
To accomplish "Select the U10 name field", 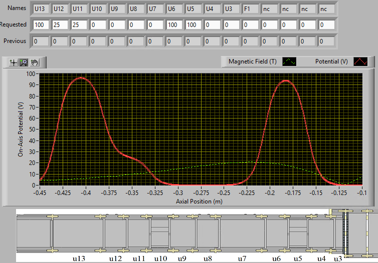I will coord(98,8).
